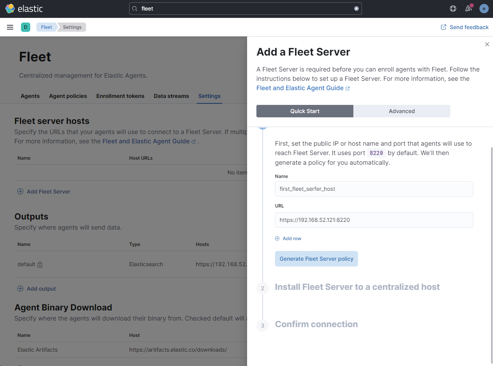Screen dimensions: 493x366
Task: Click the plus icon beside Add output
Action: [x=20, y=289]
